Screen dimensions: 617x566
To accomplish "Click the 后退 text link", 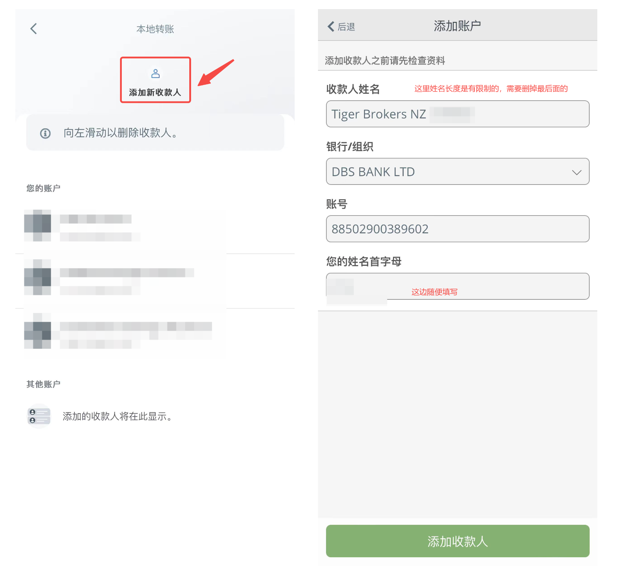I will [x=346, y=27].
